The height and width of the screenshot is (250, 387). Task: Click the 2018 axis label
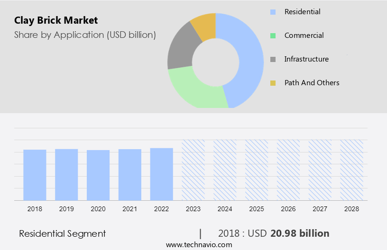tap(35, 209)
